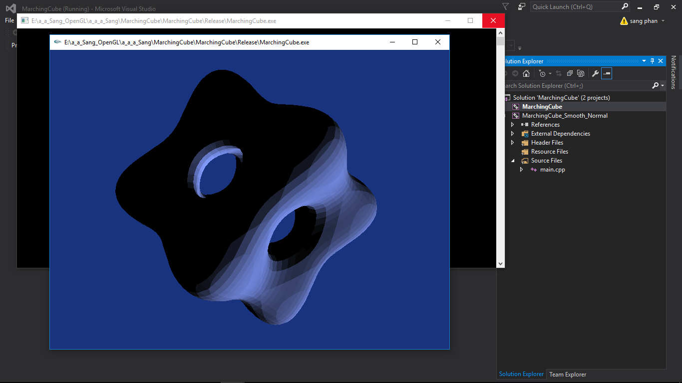Expand the main.cpp tree item

[x=521, y=169]
